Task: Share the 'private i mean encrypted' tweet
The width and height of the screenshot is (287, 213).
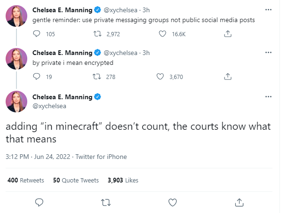Action: pyautogui.click(x=227, y=77)
